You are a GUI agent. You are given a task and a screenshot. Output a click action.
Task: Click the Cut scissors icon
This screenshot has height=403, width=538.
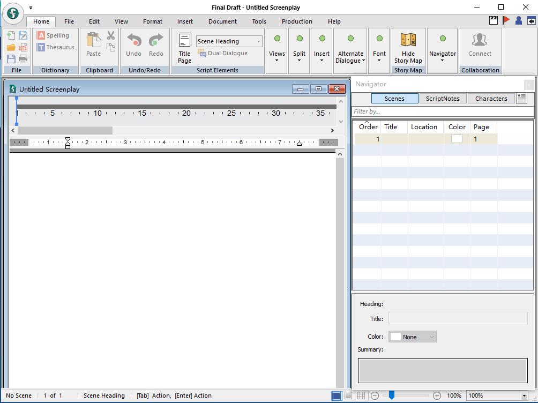[x=111, y=35]
